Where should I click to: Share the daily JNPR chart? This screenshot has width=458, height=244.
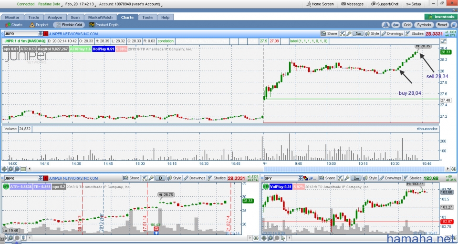click(131, 178)
